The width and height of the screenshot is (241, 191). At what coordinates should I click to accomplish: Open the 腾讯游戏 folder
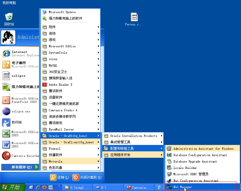pos(70,123)
